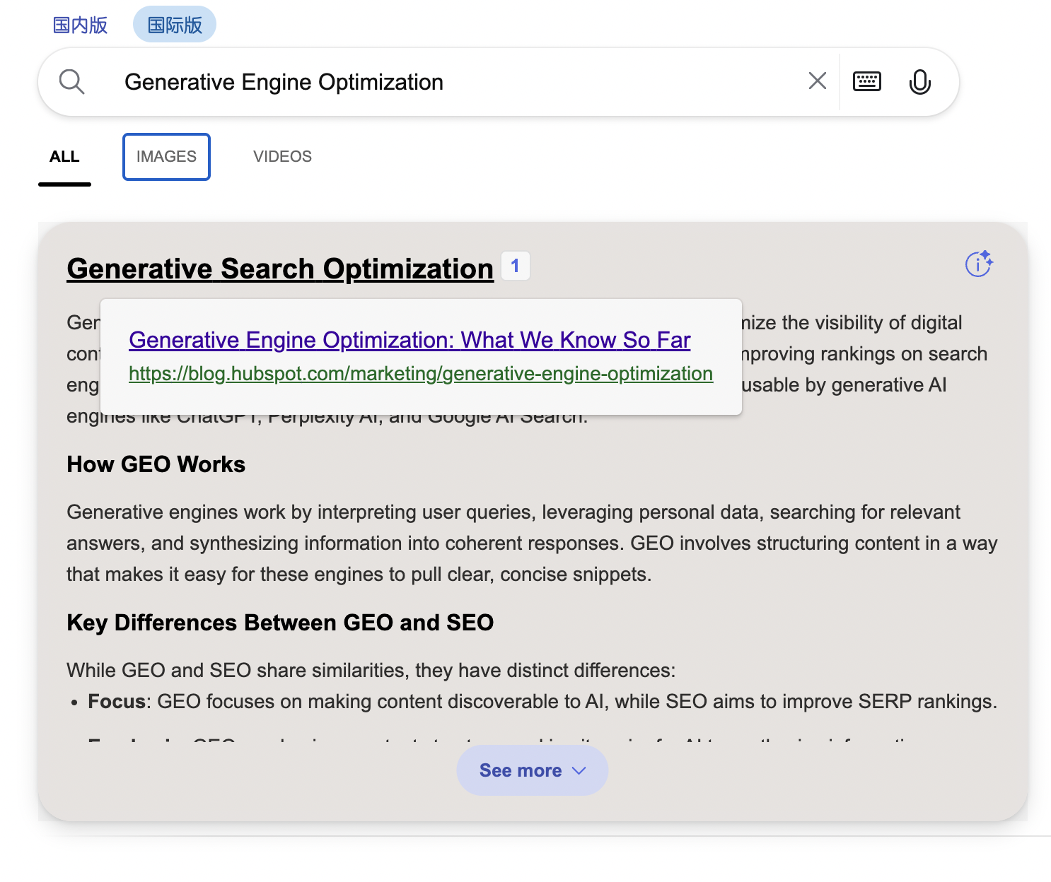Image resolution: width=1051 pixels, height=882 pixels.
Task: Open the IMAGES results tab
Action: [x=166, y=157]
